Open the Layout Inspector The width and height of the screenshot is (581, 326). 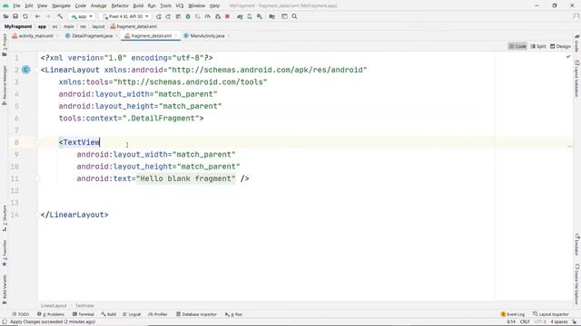point(551,314)
